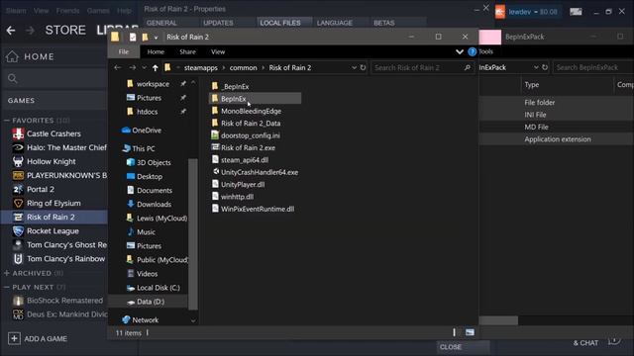Go back in Steam
This screenshot has width=634, height=356.
(11, 31)
